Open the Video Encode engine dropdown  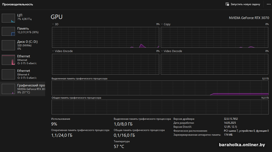(x=53, y=51)
